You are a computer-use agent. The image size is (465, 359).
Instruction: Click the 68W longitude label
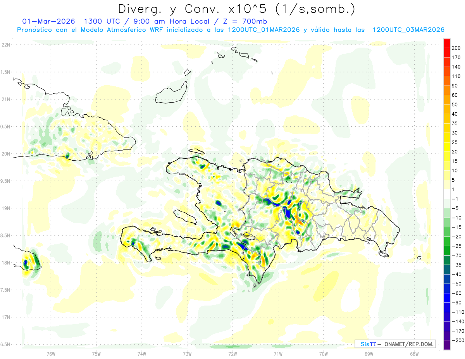414,354
